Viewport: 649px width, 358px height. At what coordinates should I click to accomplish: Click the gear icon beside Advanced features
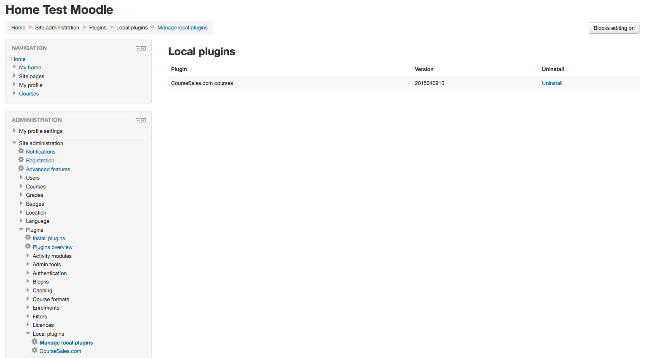[21, 169]
